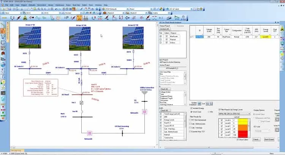
Task: Open the Energy Levels column filter arrow
Action: [270, 34]
